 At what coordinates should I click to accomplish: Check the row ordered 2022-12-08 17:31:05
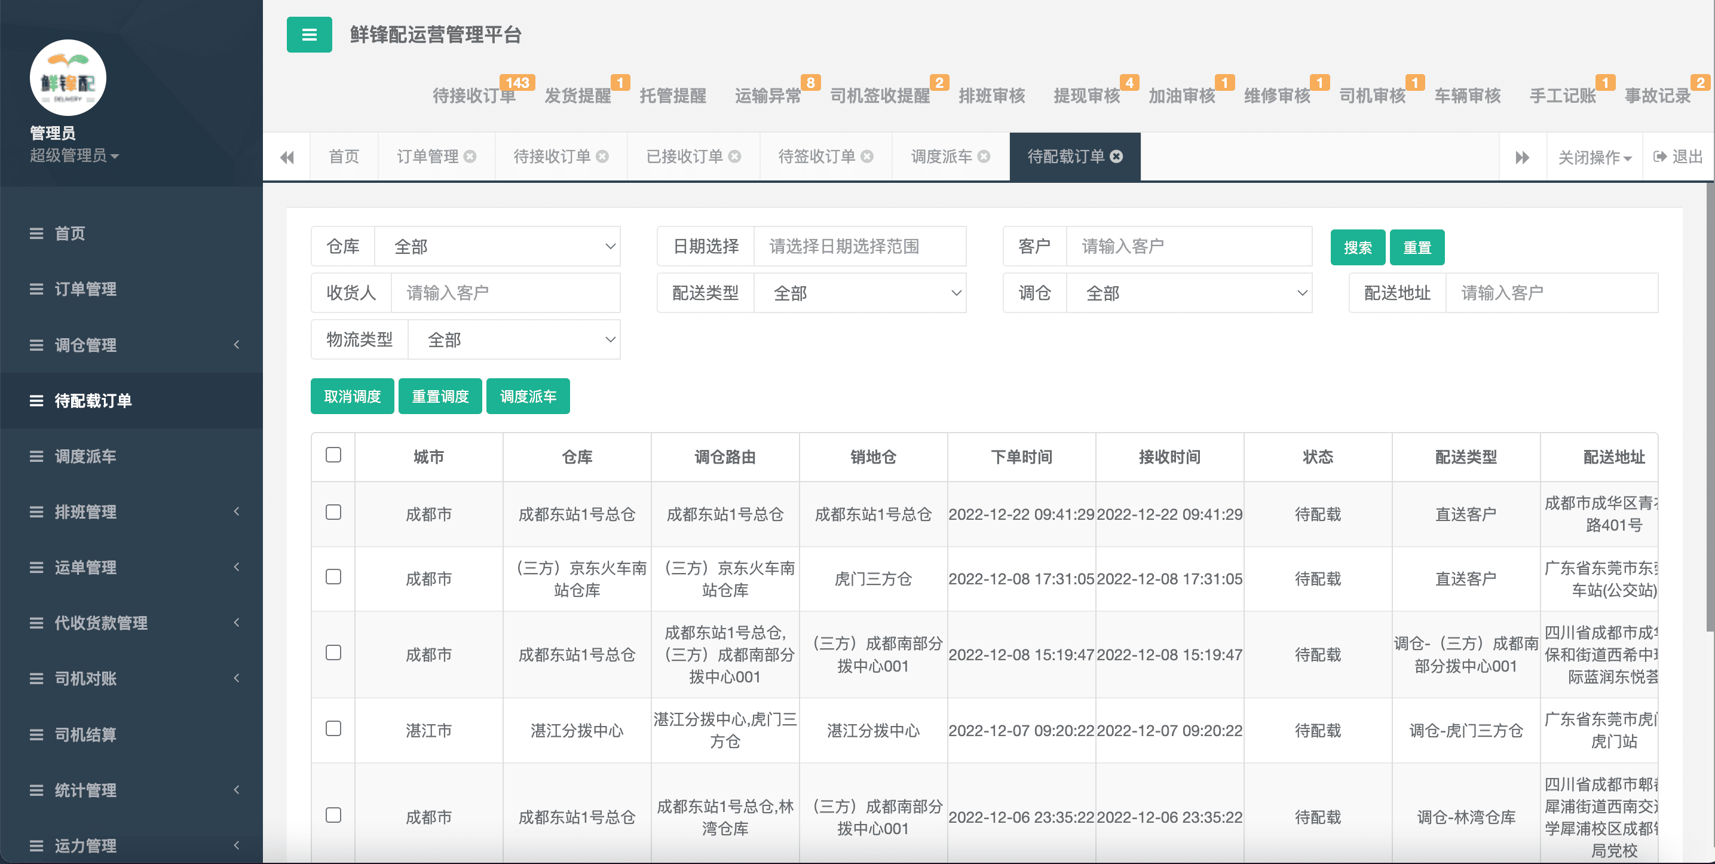tap(333, 577)
